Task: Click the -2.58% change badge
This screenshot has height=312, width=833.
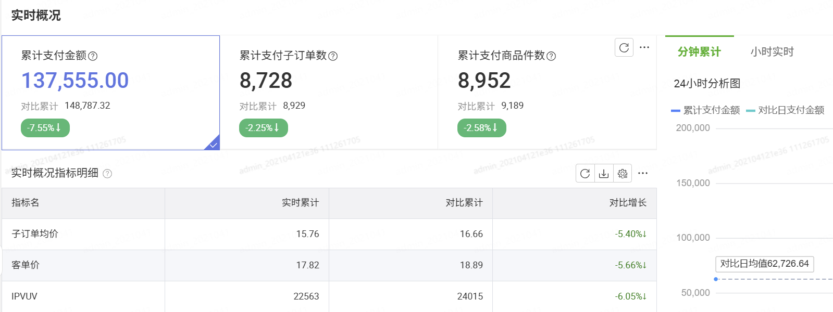Action: (x=482, y=128)
